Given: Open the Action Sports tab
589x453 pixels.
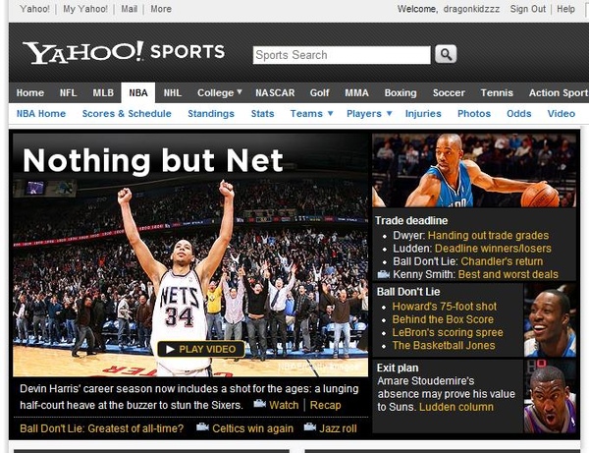Looking at the screenshot, I should pos(559,92).
